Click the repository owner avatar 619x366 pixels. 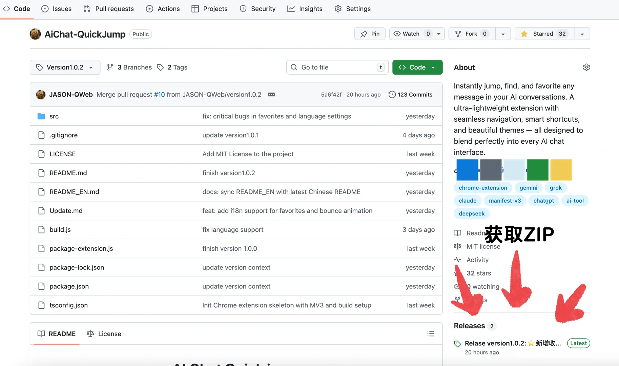pyautogui.click(x=35, y=34)
